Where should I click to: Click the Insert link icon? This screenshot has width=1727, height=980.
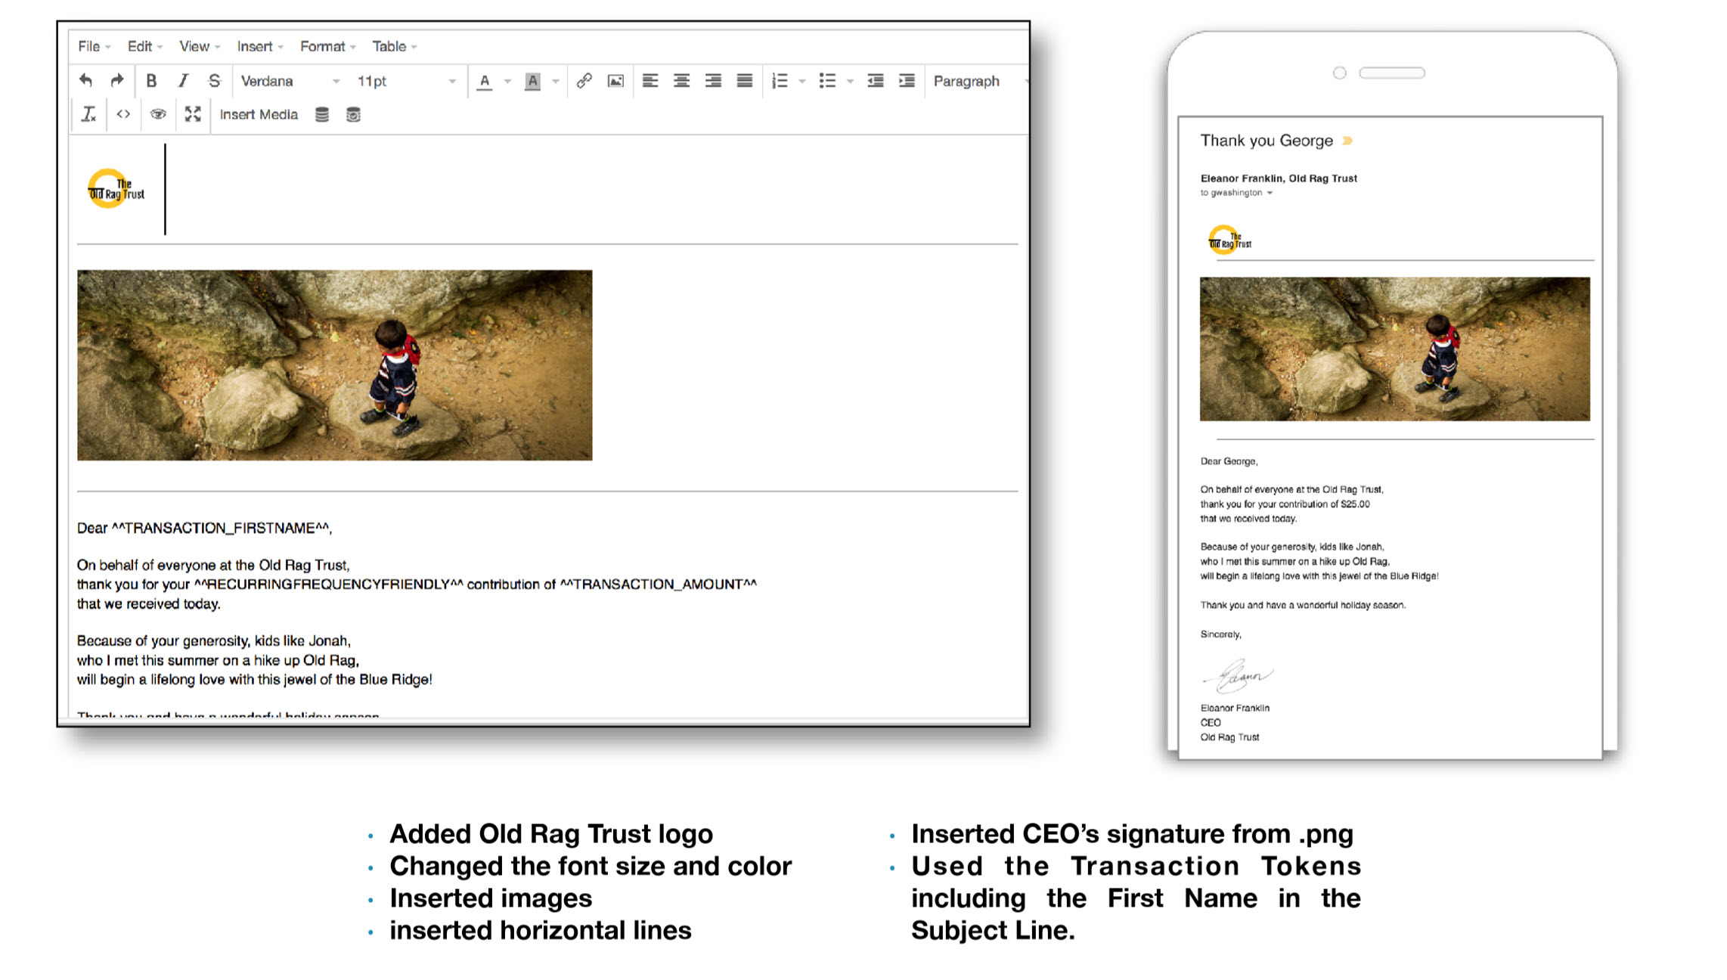tap(584, 81)
